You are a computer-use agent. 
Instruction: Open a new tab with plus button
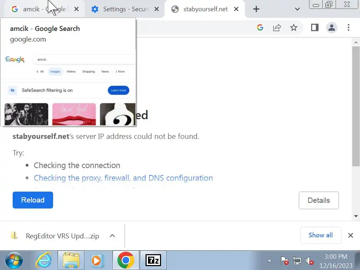point(256,9)
